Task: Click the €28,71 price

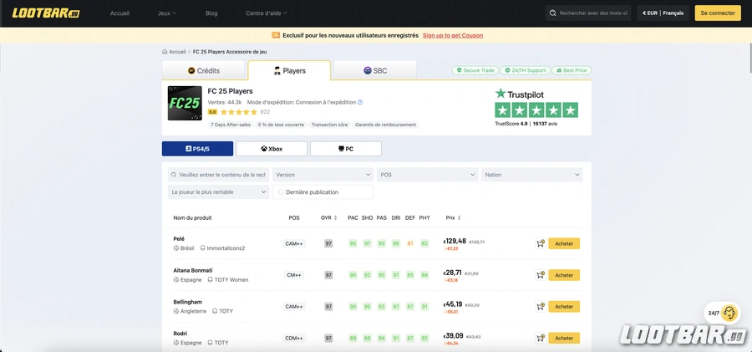Action: 453,273
